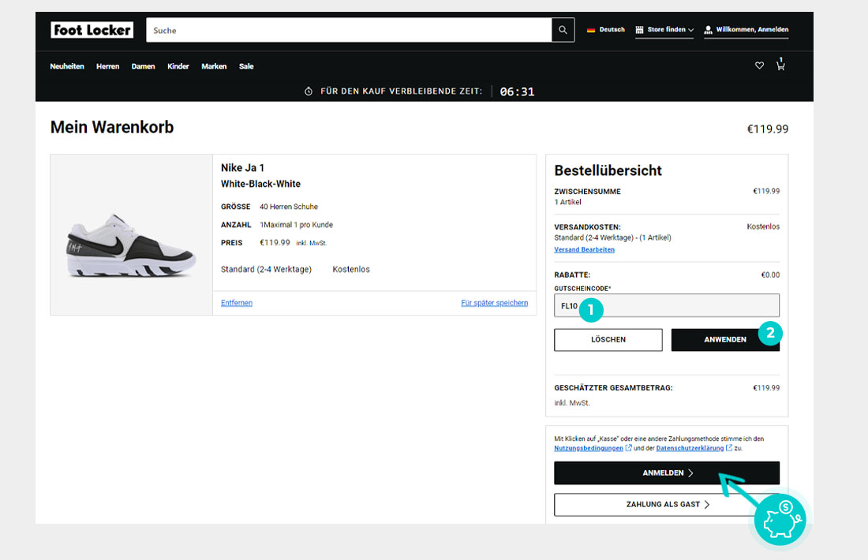Click the Bestellübersicht heading
The image size is (868, 560).
coord(608,170)
